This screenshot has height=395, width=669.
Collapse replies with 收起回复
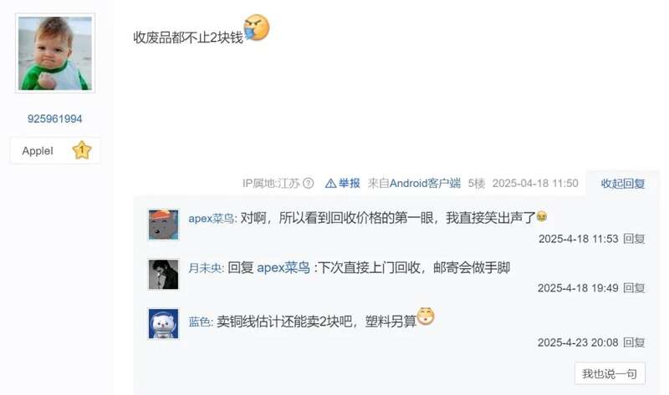coord(622,184)
